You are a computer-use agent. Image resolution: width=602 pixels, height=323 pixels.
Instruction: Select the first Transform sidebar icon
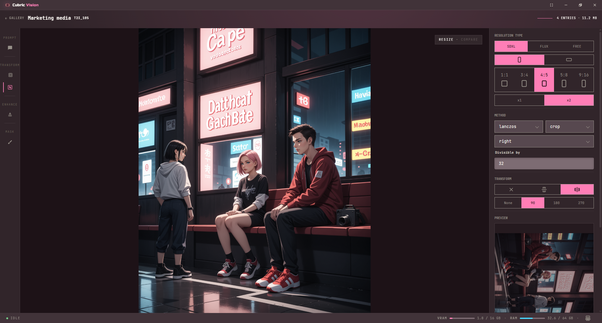pyautogui.click(x=10, y=75)
